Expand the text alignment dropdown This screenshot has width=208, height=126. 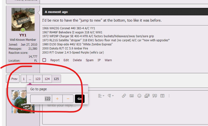[101, 96]
